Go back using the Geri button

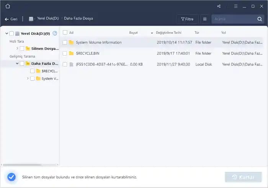(11, 19)
